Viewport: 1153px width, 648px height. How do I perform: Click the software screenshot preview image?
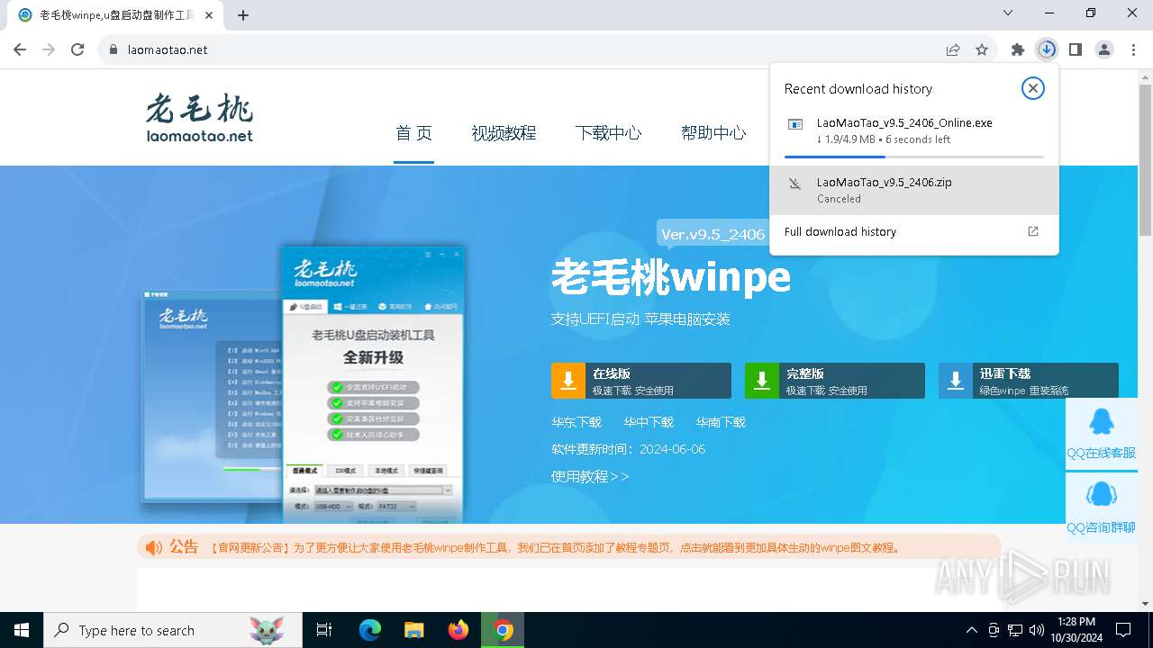point(304,382)
